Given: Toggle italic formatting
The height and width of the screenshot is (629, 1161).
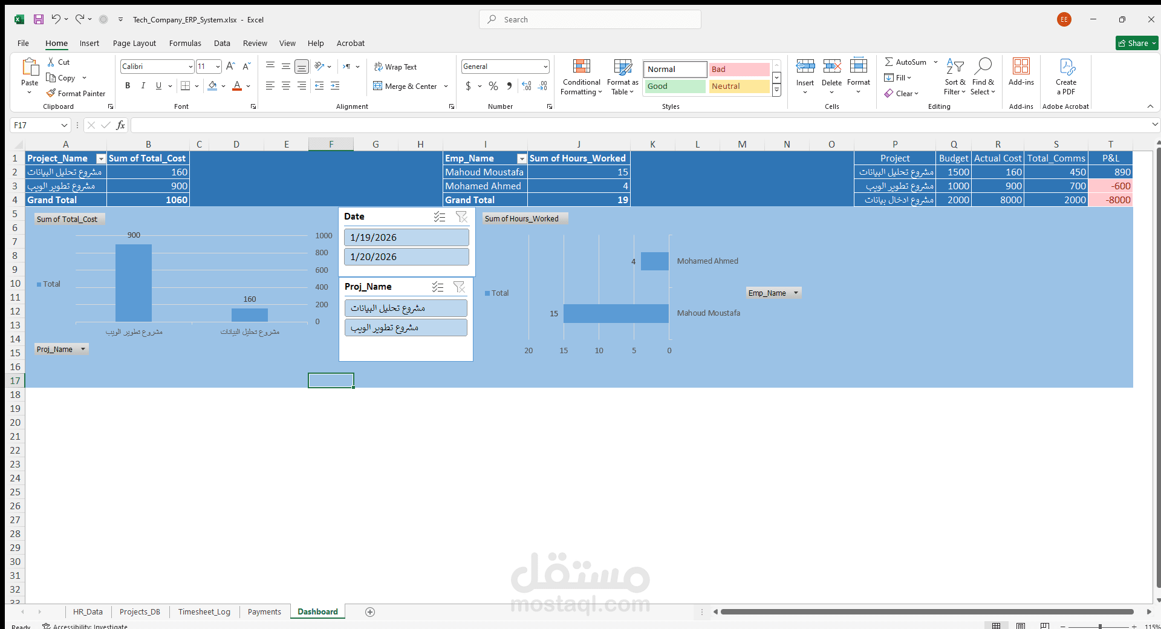Looking at the screenshot, I should click(143, 86).
